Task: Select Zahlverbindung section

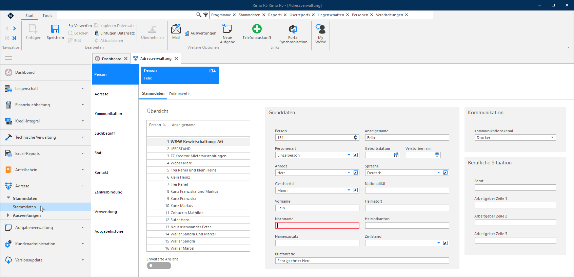Action: pyautogui.click(x=108, y=192)
